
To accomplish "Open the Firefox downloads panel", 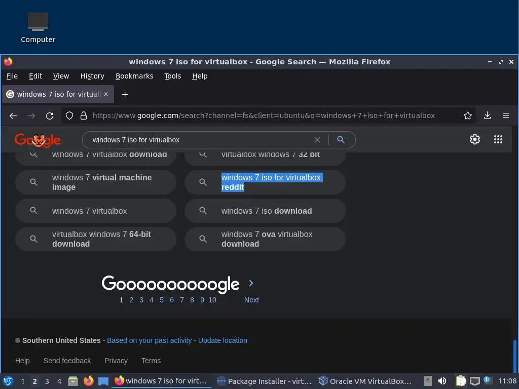I will click(487, 115).
